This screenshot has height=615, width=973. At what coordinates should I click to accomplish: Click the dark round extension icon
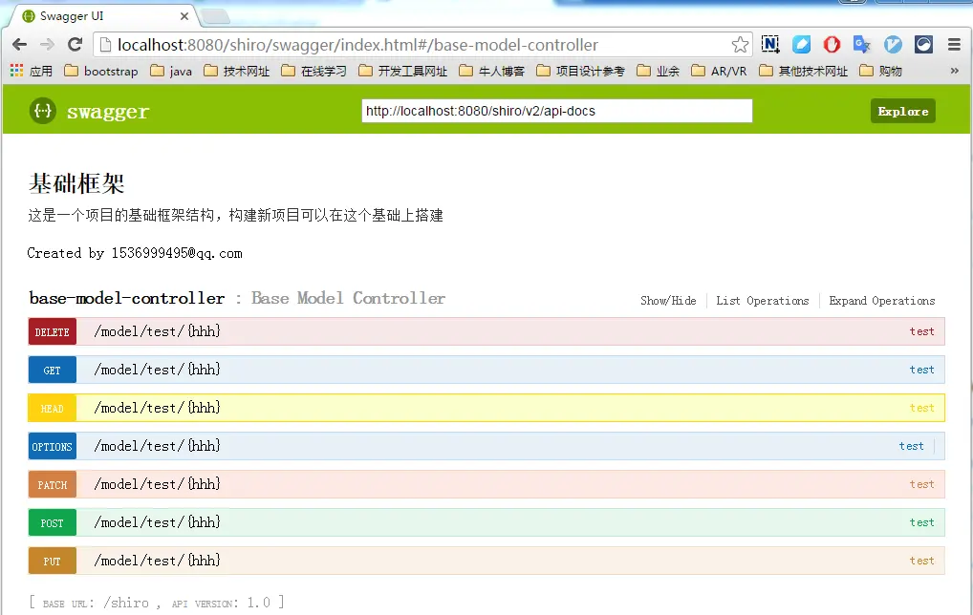coord(923,44)
